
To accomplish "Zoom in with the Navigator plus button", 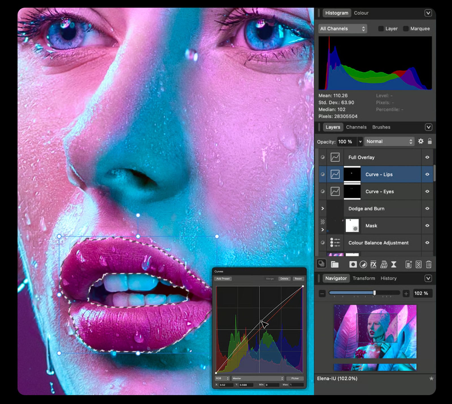I will (406, 294).
